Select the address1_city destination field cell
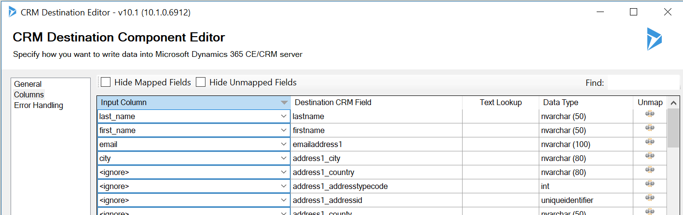 pyautogui.click(x=376, y=158)
